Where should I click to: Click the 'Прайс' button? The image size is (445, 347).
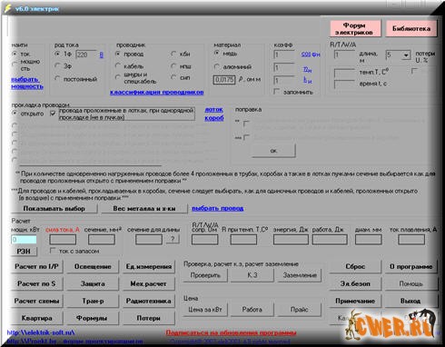coord(300,310)
